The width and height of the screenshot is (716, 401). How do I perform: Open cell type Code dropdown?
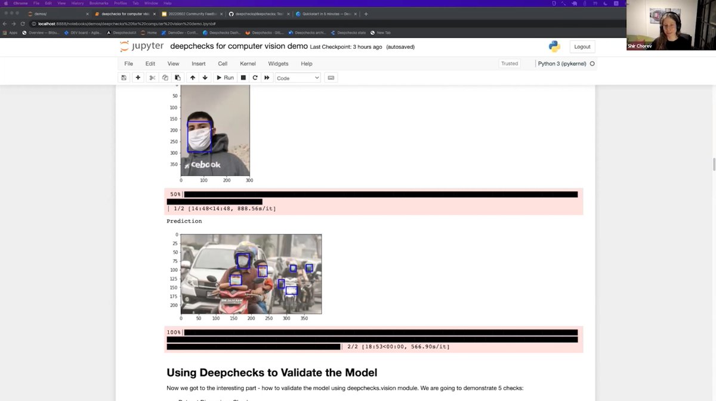[298, 78]
